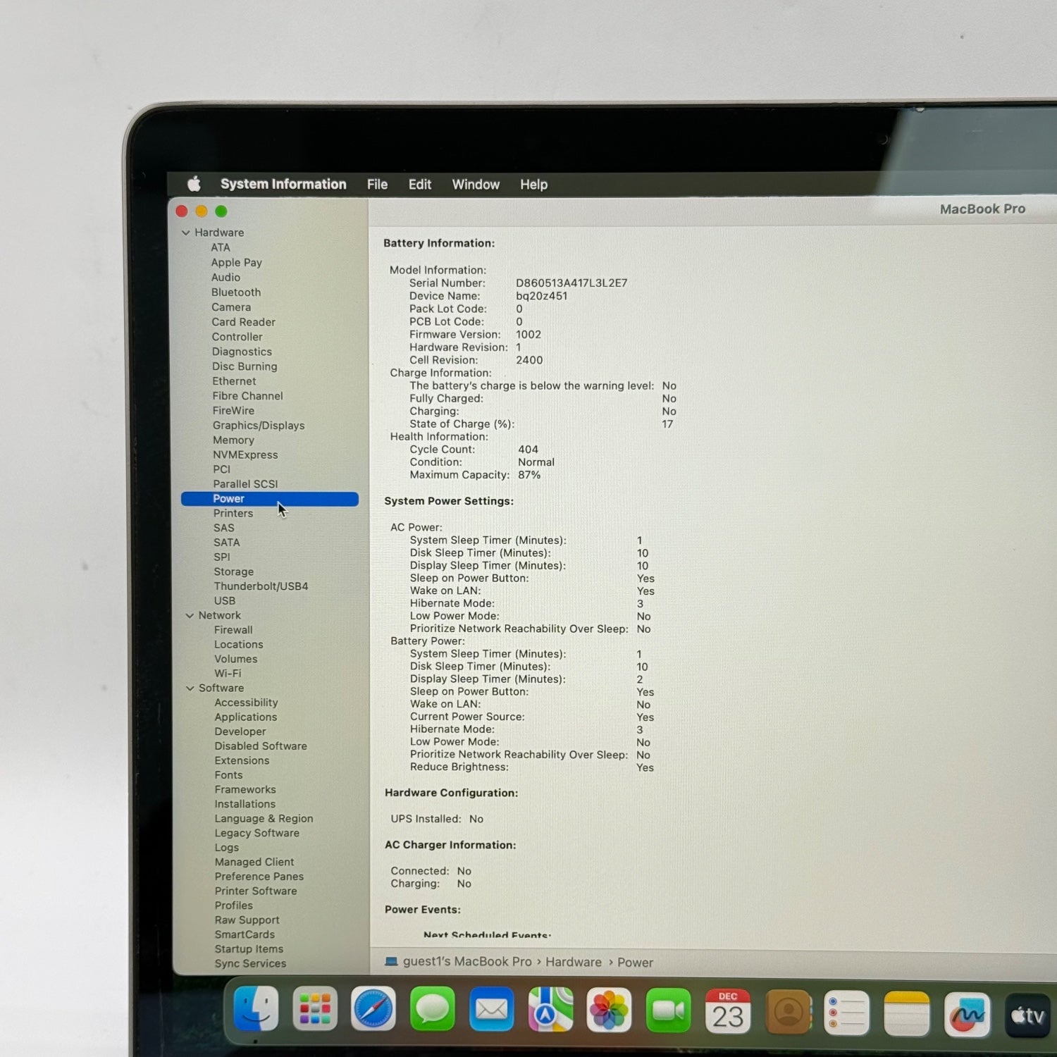1057x1057 pixels.
Task: Collapse the Hardware section in sidebar
Action: point(186,233)
